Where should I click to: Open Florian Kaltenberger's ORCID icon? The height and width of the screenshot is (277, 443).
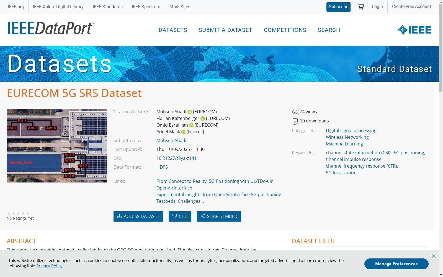[x=203, y=119]
